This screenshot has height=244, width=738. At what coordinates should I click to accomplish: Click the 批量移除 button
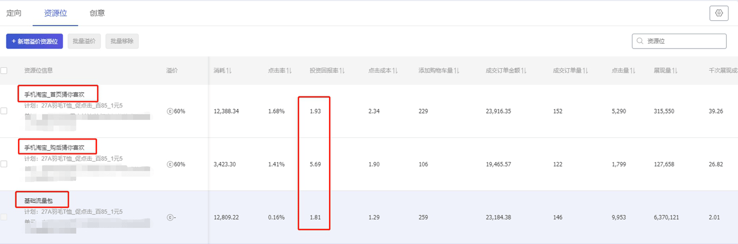[x=122, y=42]
